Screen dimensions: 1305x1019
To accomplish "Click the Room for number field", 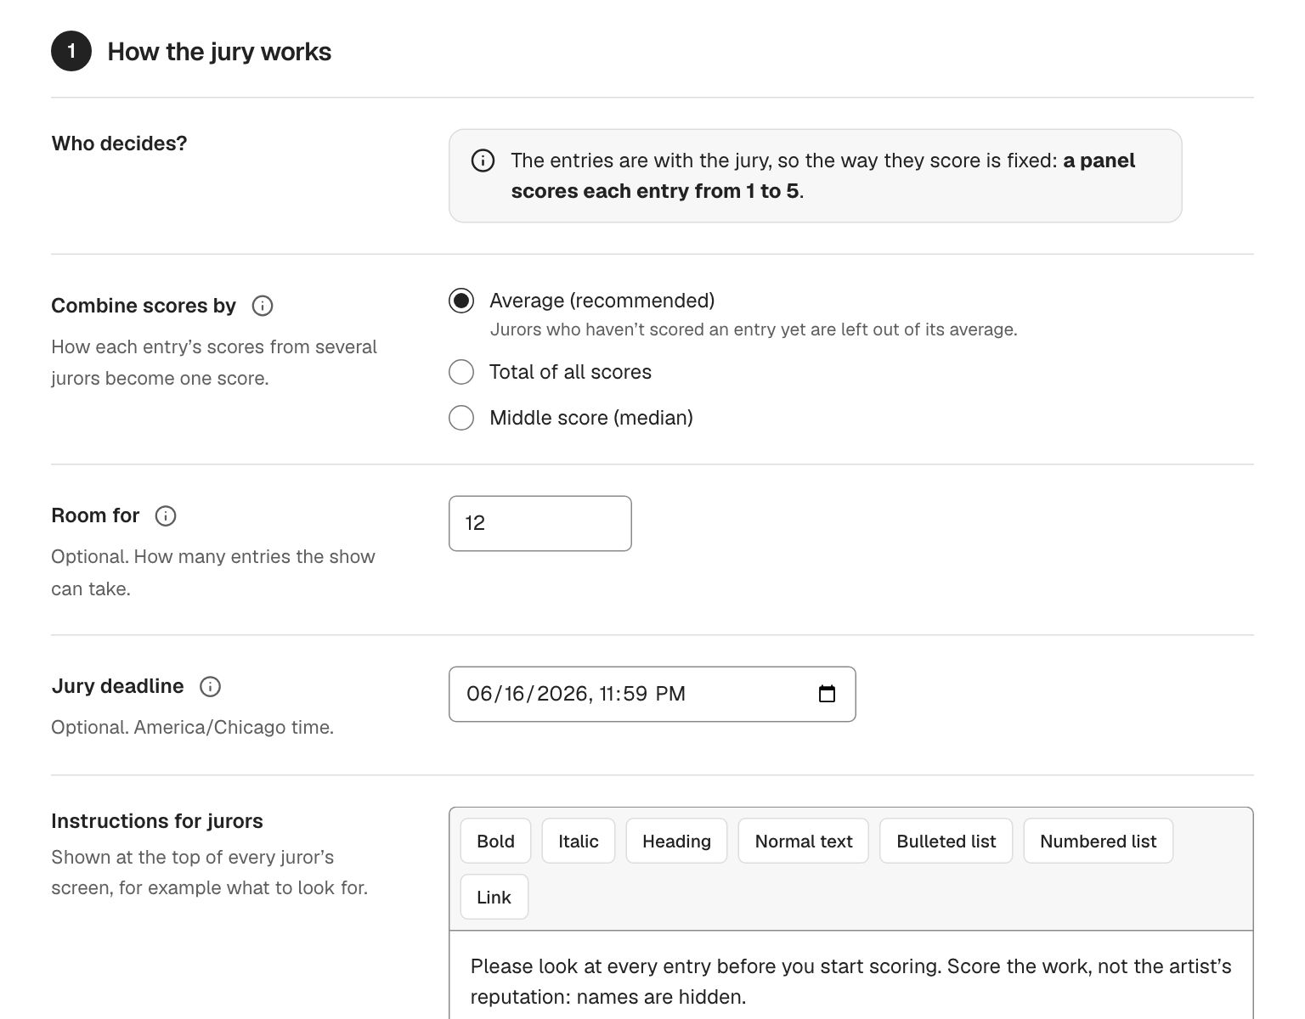I will (540, 523).
